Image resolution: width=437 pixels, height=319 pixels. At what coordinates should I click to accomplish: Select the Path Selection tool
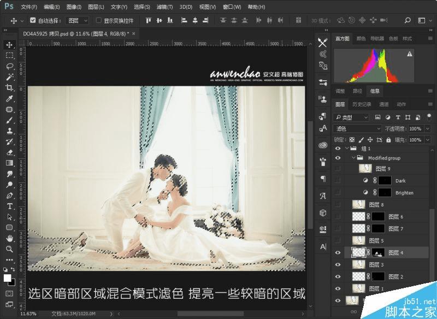tap(9, 217)
